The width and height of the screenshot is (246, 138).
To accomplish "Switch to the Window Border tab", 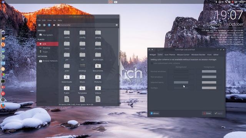I will [x=198, y=54].
